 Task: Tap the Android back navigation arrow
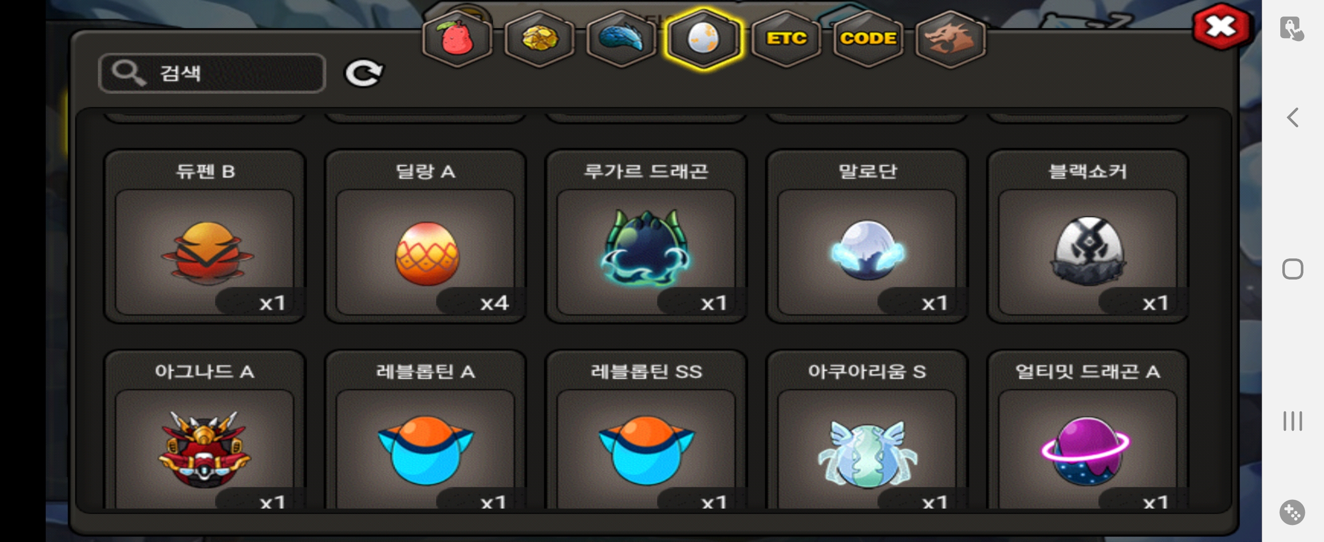1293,117
